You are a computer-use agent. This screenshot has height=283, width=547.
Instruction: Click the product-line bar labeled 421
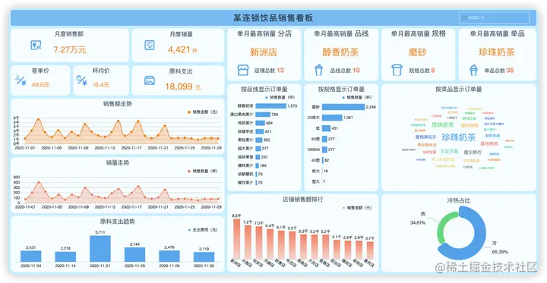259,131
